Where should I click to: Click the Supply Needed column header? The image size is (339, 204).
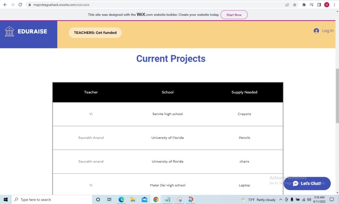click(244, 92)
